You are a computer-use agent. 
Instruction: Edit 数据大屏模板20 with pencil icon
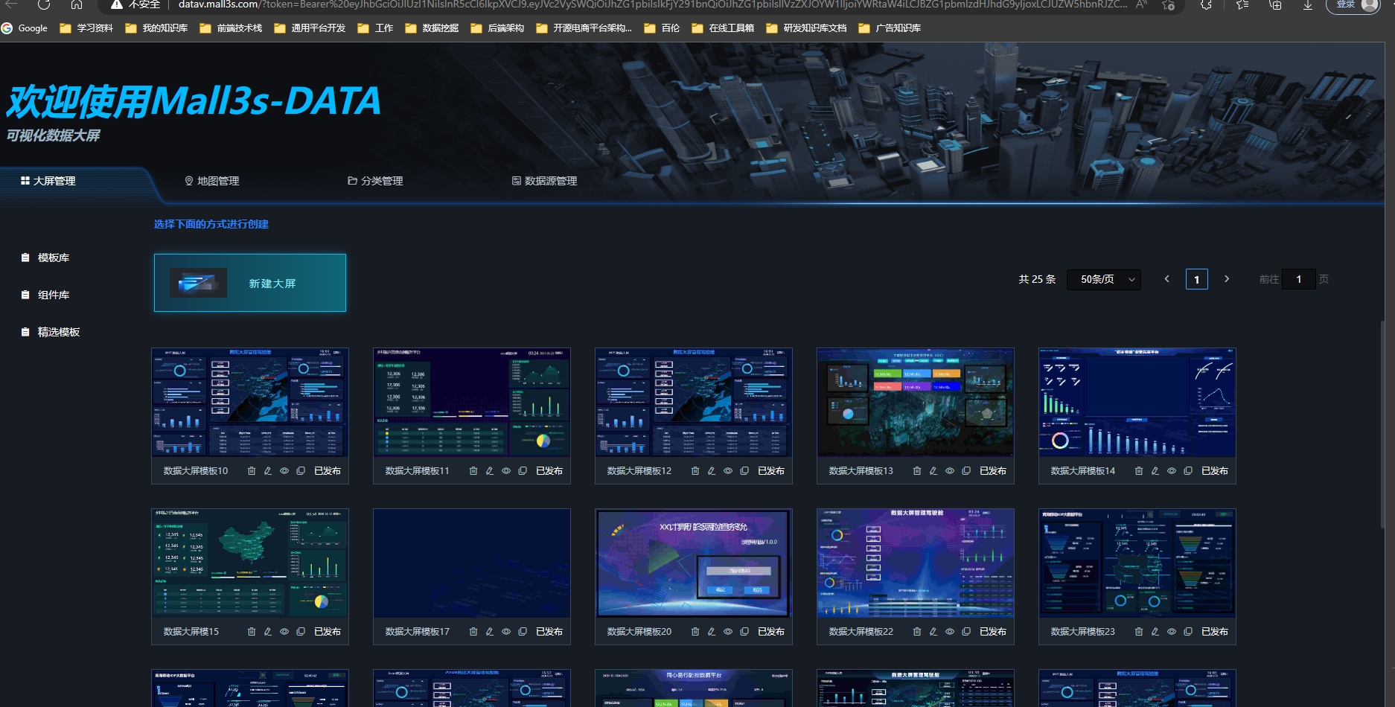[x=712, y=632]
